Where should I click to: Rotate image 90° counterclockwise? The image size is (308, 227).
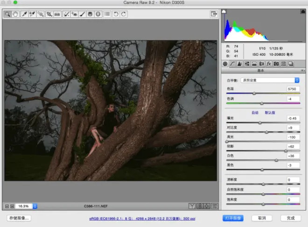[116, 14]
